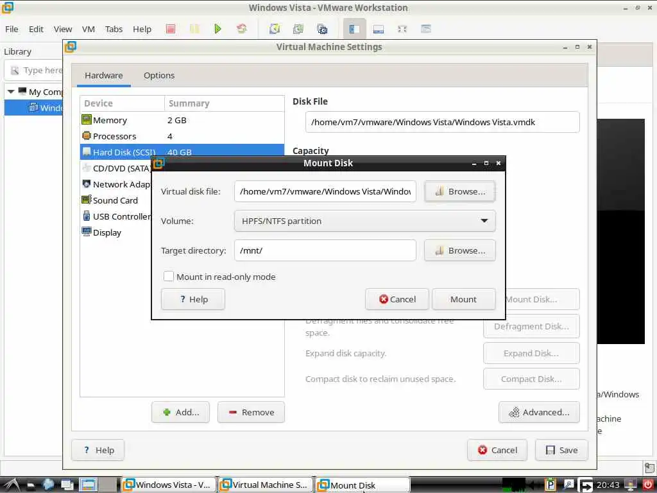Click the red Power Off toolbar icon
The width and height of the screenshot is (657, 493).
pos(170,29)
